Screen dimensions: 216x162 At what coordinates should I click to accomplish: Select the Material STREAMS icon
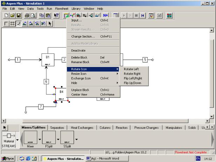(9, 140)
